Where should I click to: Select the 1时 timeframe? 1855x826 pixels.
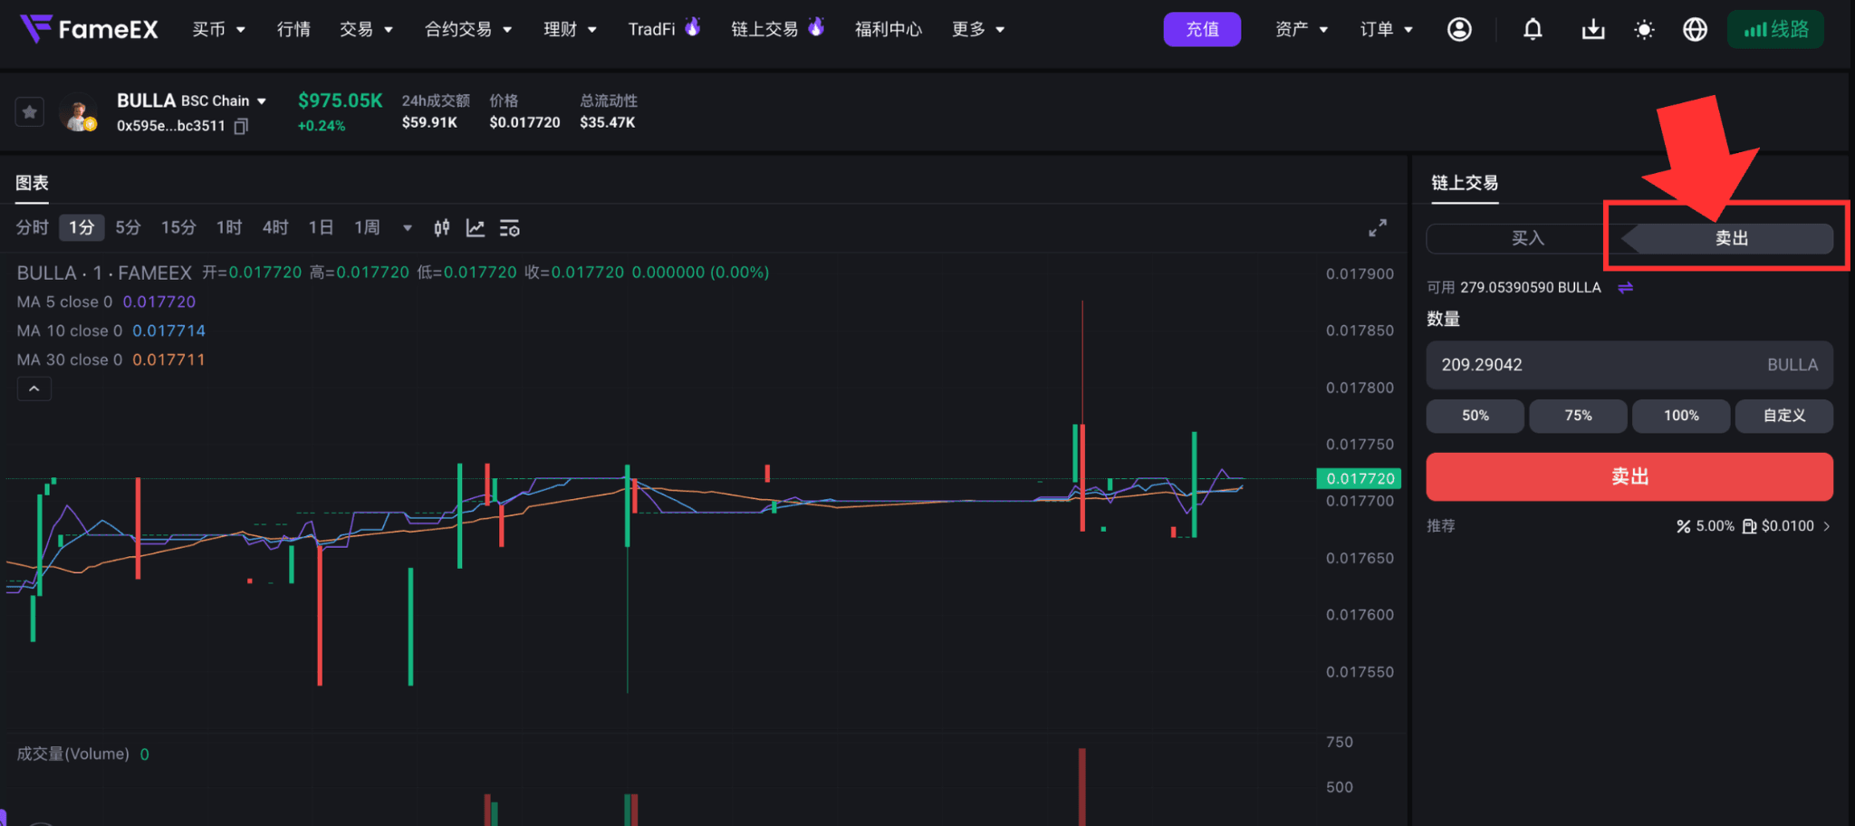(x=229, y=227)
